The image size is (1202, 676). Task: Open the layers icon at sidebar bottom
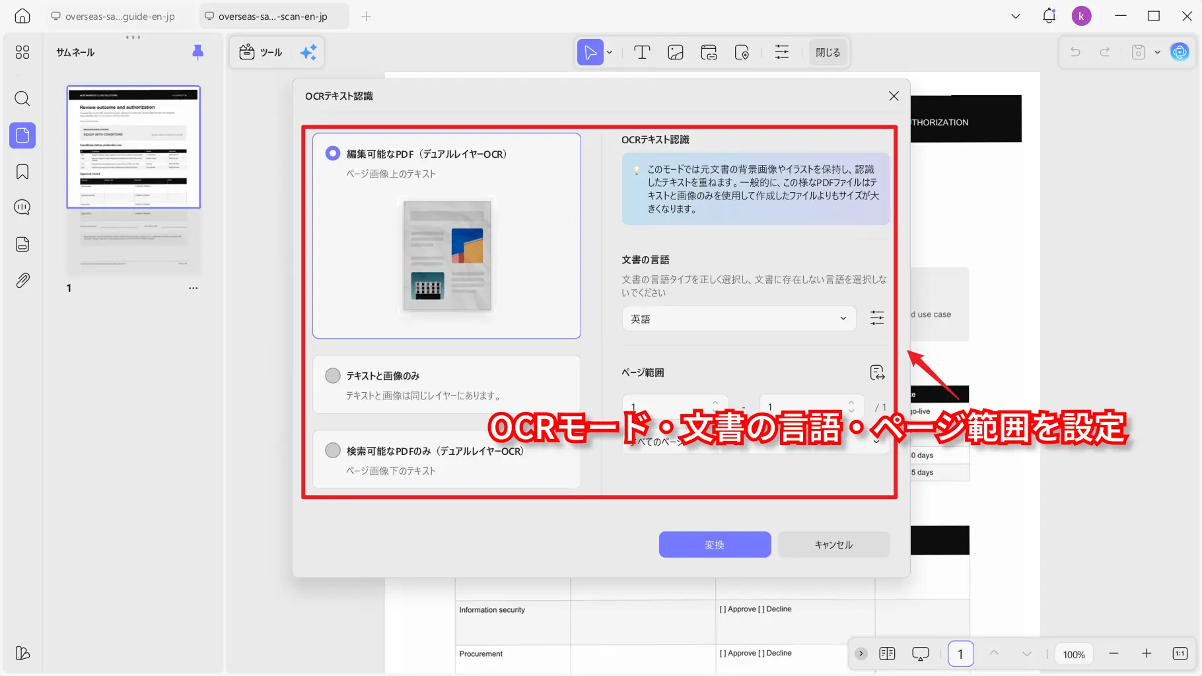click(22, 653)
